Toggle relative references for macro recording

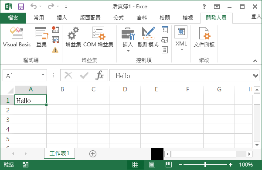tap(55, 40)
